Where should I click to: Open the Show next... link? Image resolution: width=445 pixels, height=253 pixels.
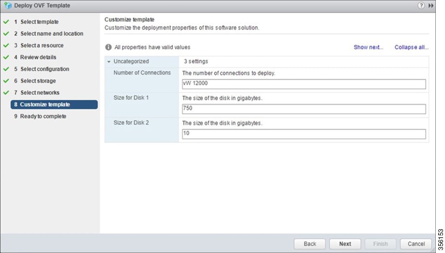tap(368, 47)
